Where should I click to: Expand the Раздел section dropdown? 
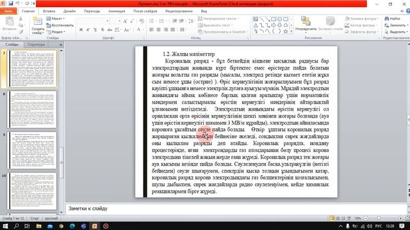(x=56, y=32)
